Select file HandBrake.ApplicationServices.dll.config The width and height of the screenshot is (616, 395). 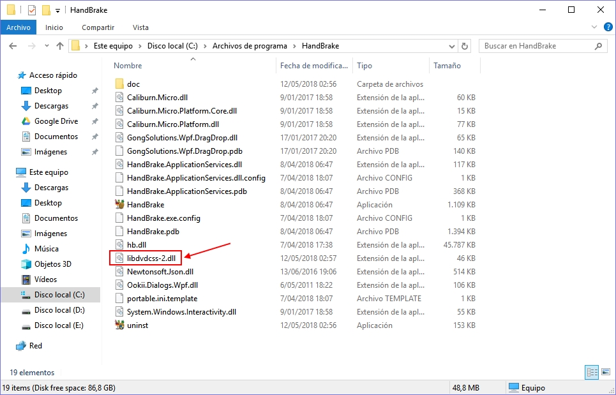(x=196, y=178)
